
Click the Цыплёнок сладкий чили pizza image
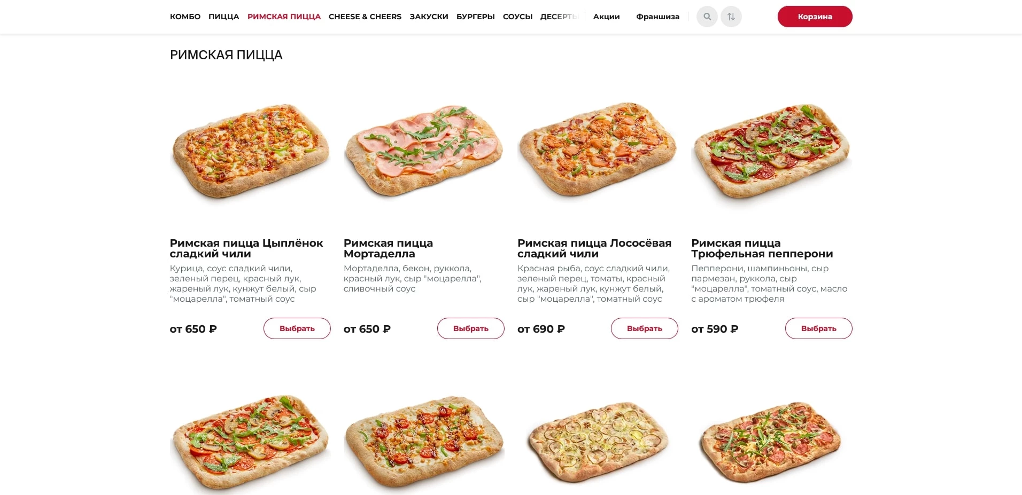[250, 151]
